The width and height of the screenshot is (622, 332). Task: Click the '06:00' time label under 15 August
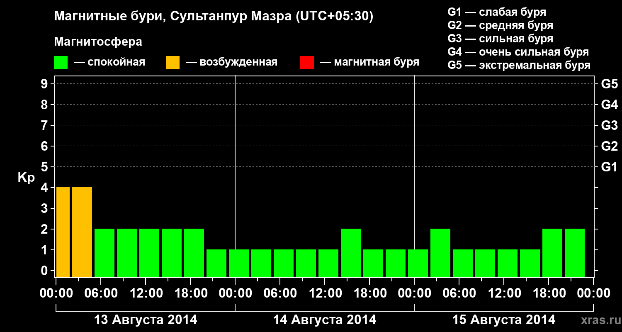click(459, 293)
